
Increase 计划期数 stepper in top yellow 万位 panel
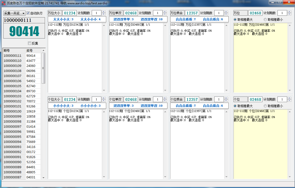(x=289, y=12)
